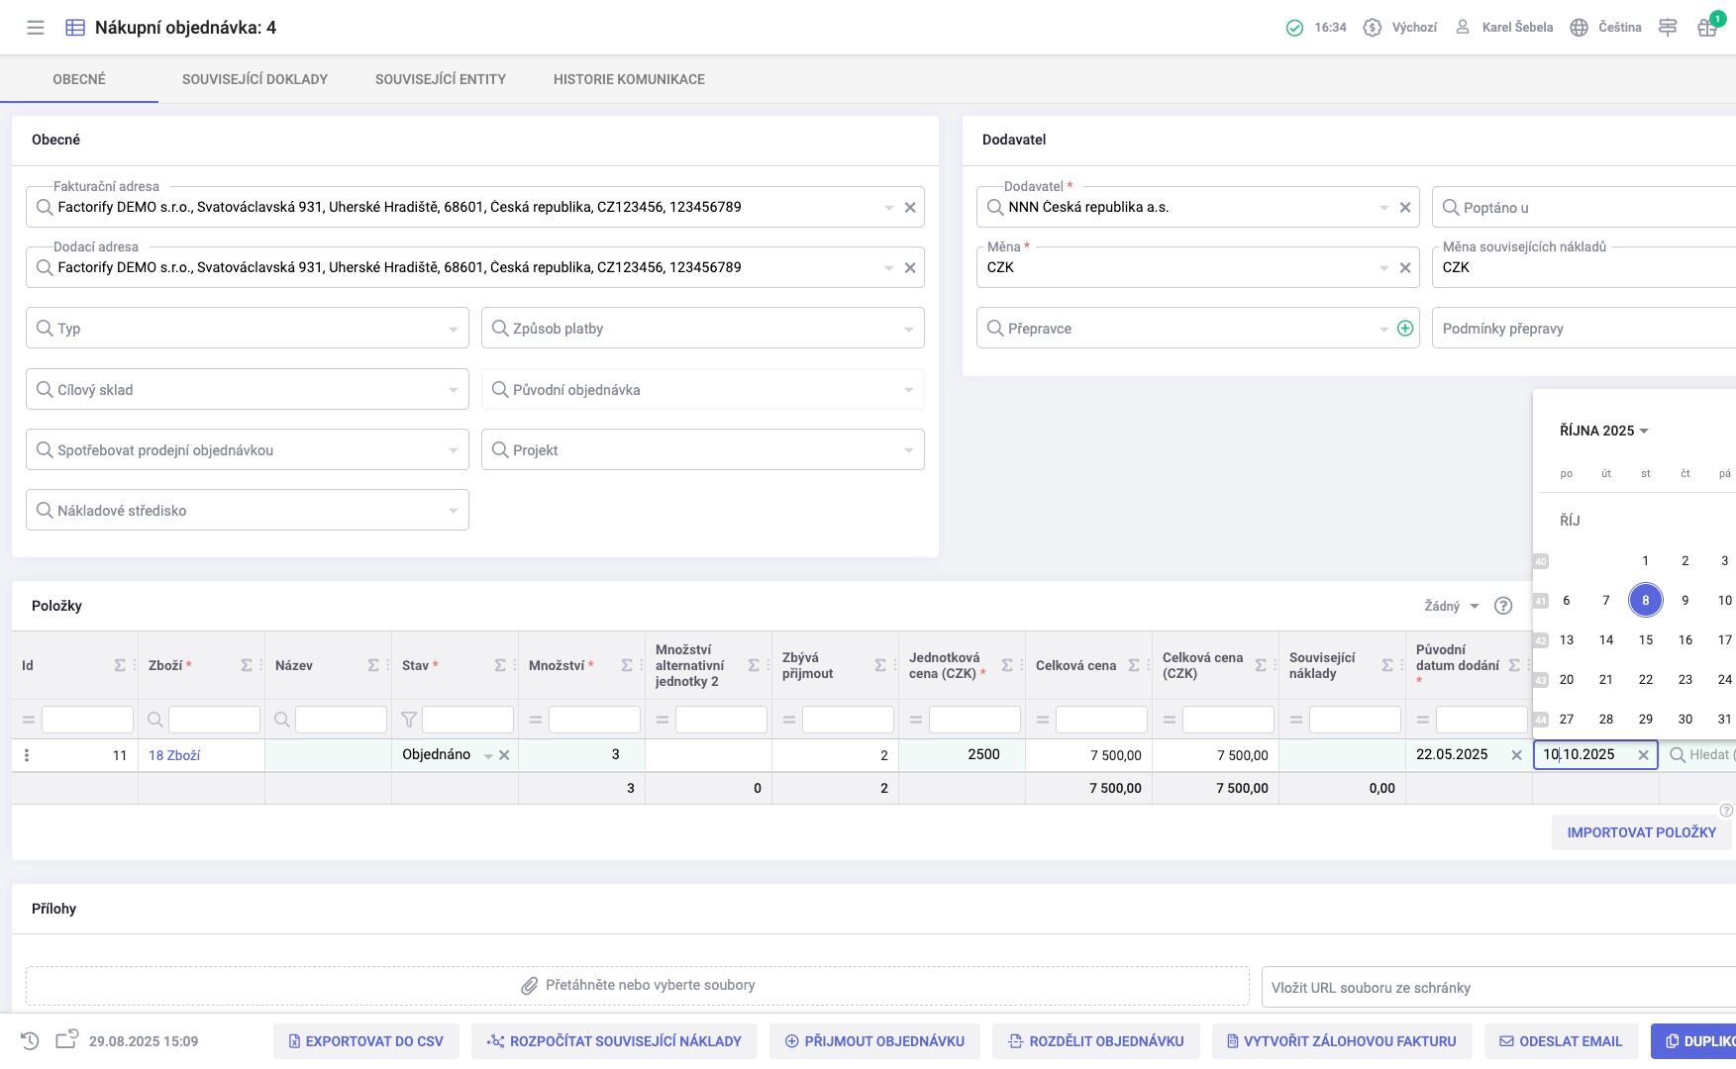Open the row actions three-dot menu
Viewport: 1736px width, 1069px height.
coord(27,755)
